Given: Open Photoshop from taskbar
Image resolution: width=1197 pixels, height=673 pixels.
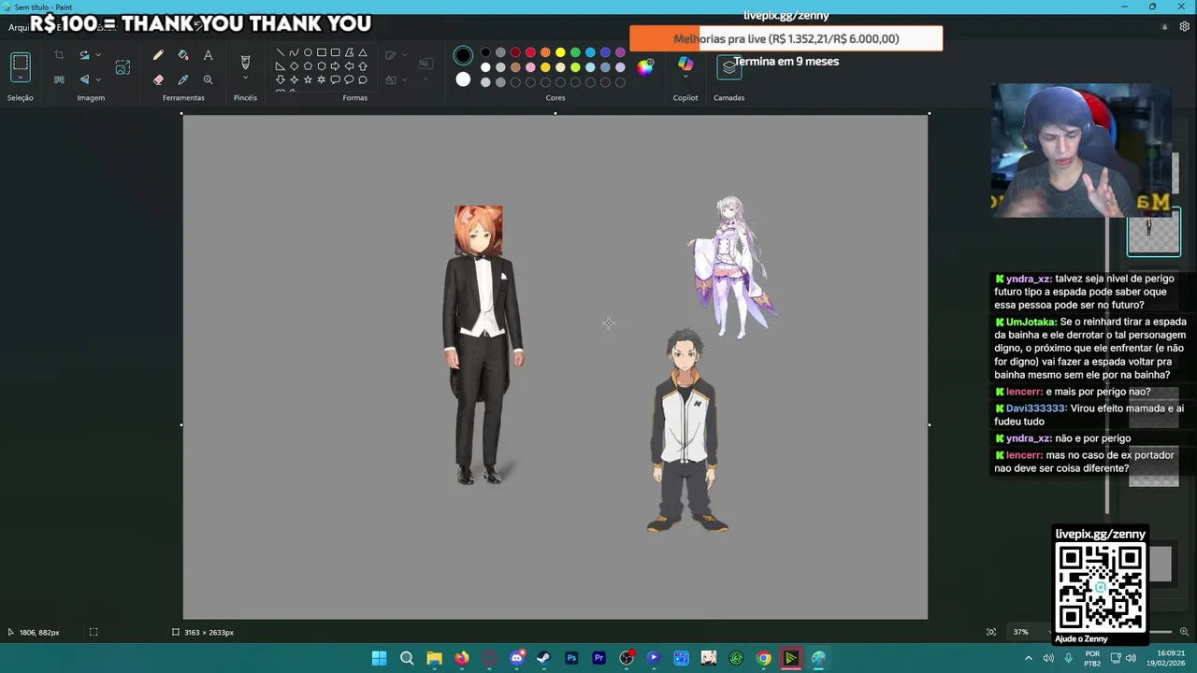Looking at the screenshot, I should 571,658.
